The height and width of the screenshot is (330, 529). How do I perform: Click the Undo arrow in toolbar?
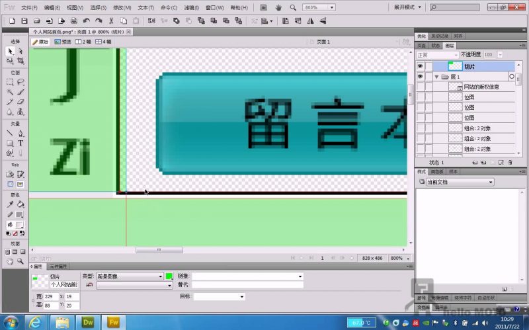click(87, 21)
